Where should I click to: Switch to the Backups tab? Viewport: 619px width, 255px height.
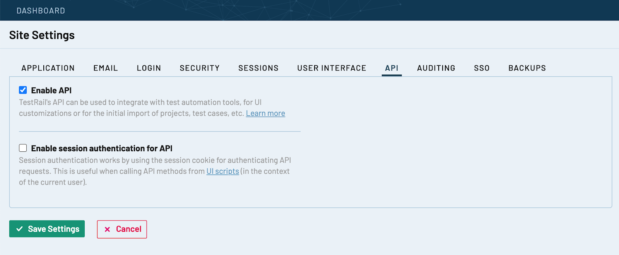[527, 68]
